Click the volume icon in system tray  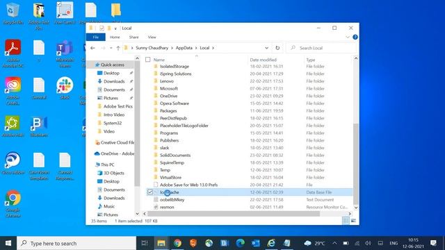[368, 243]
